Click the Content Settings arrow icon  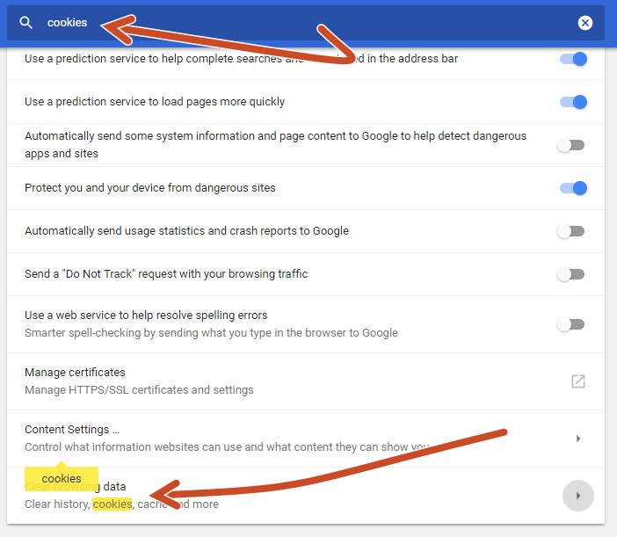577,439
